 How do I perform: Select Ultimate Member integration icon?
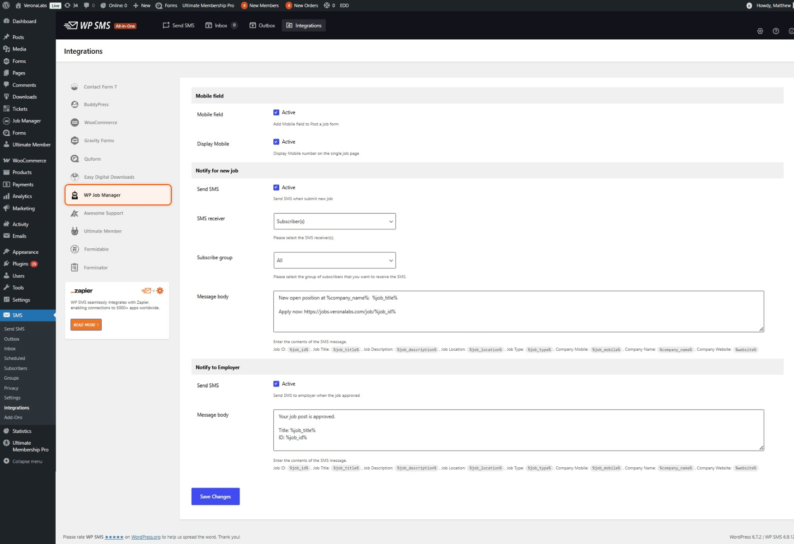coord(75,231)
